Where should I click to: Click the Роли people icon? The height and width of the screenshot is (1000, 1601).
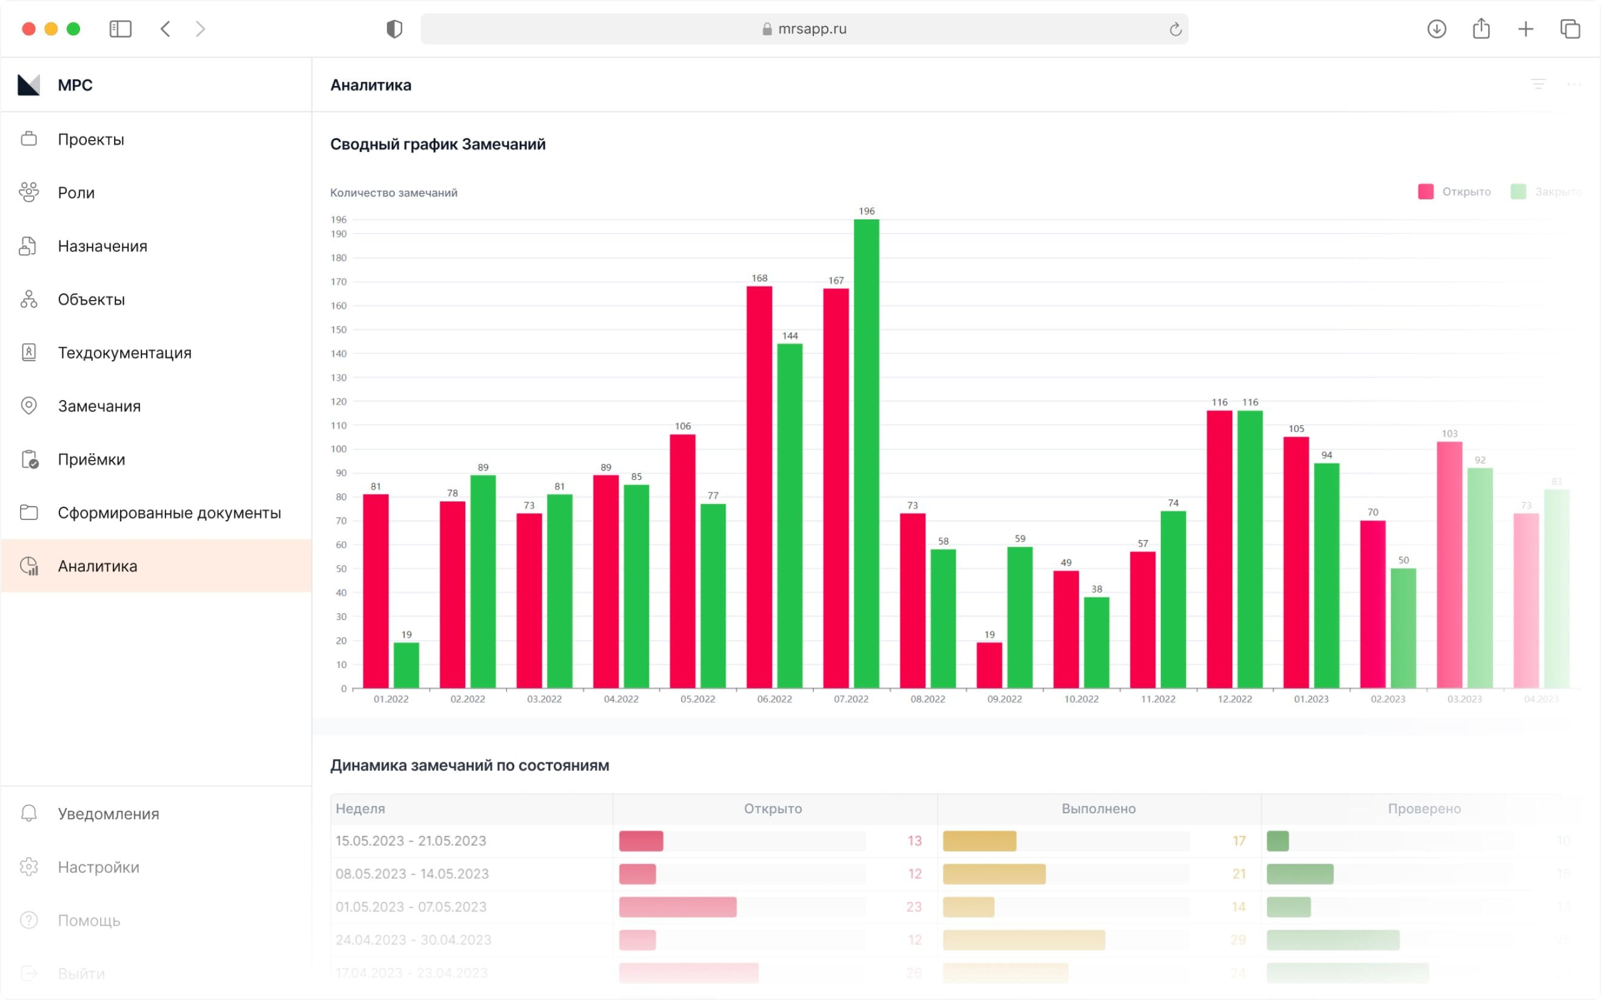[x=29, y=192]
